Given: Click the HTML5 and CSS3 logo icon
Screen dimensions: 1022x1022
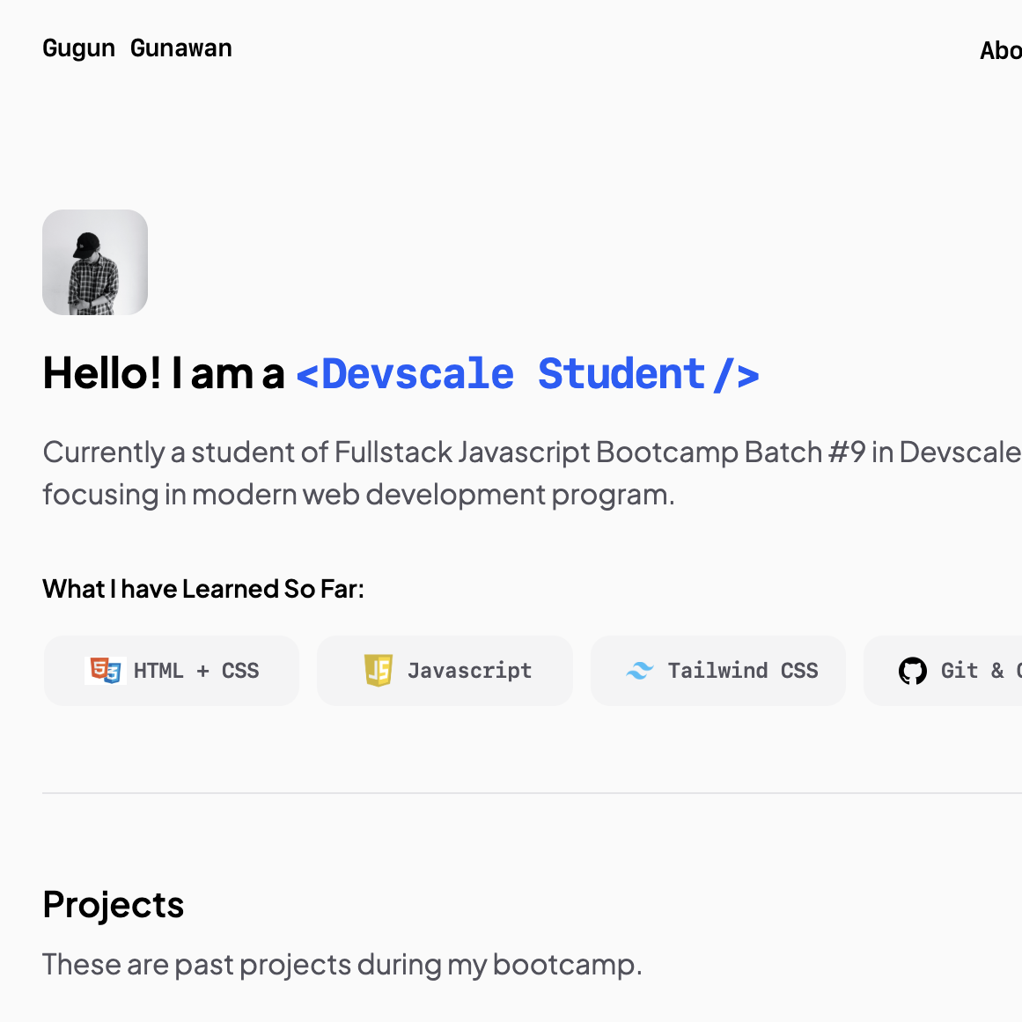Looking at the screenshot, I should pos(105,671).
